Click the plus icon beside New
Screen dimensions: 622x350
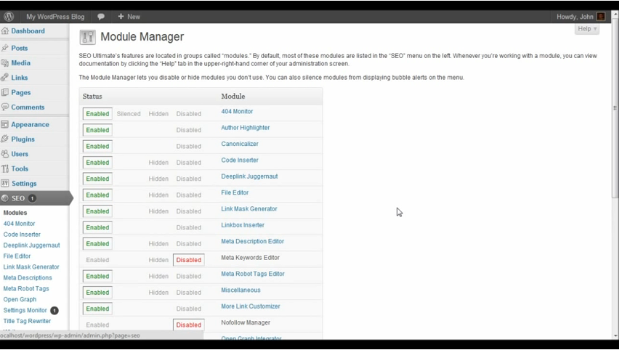pos(121,16)
